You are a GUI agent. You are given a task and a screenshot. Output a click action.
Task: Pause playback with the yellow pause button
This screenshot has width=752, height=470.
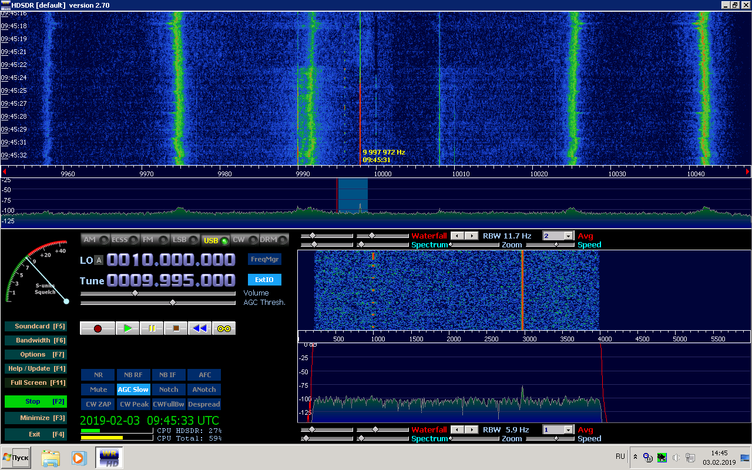[152, 328]
